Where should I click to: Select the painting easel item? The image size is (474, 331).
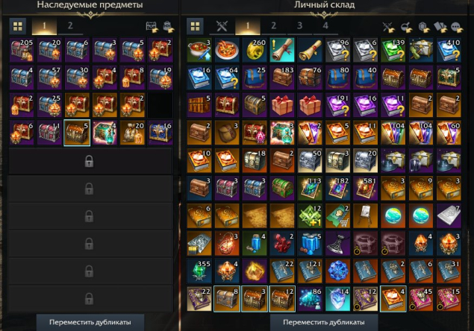tap(366, 216)
